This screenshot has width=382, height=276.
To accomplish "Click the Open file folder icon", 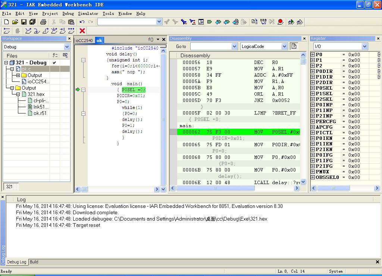I will click(15, 22).
